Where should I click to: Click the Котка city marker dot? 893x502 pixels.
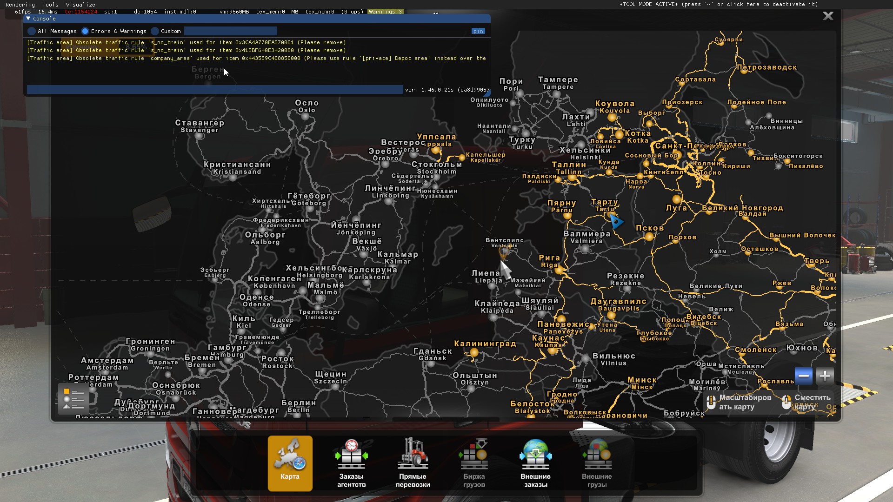(x=619, y=135)
